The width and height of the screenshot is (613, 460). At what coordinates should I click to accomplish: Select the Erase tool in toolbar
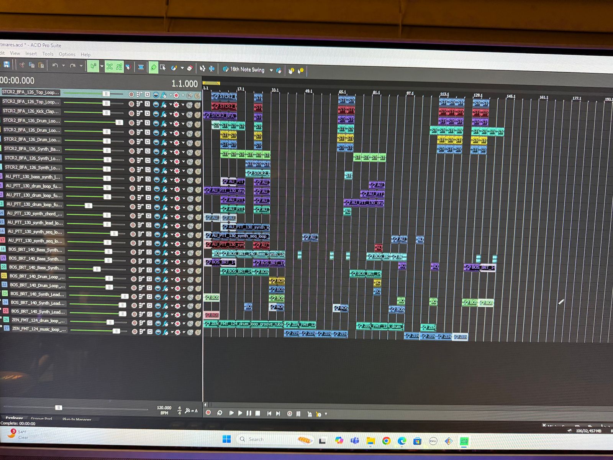point(190,68)
